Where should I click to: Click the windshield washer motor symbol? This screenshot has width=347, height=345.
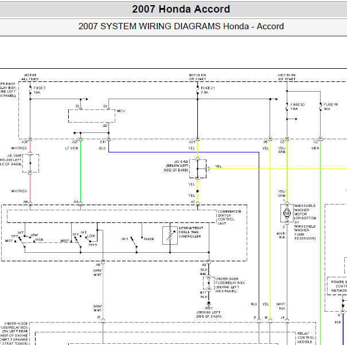pyautogui.click(x=287, y=213)
